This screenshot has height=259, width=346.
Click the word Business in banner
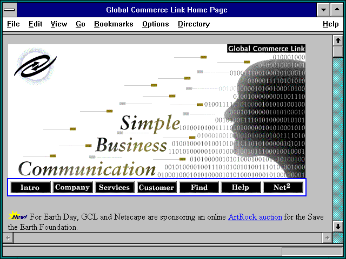(131, 145)
